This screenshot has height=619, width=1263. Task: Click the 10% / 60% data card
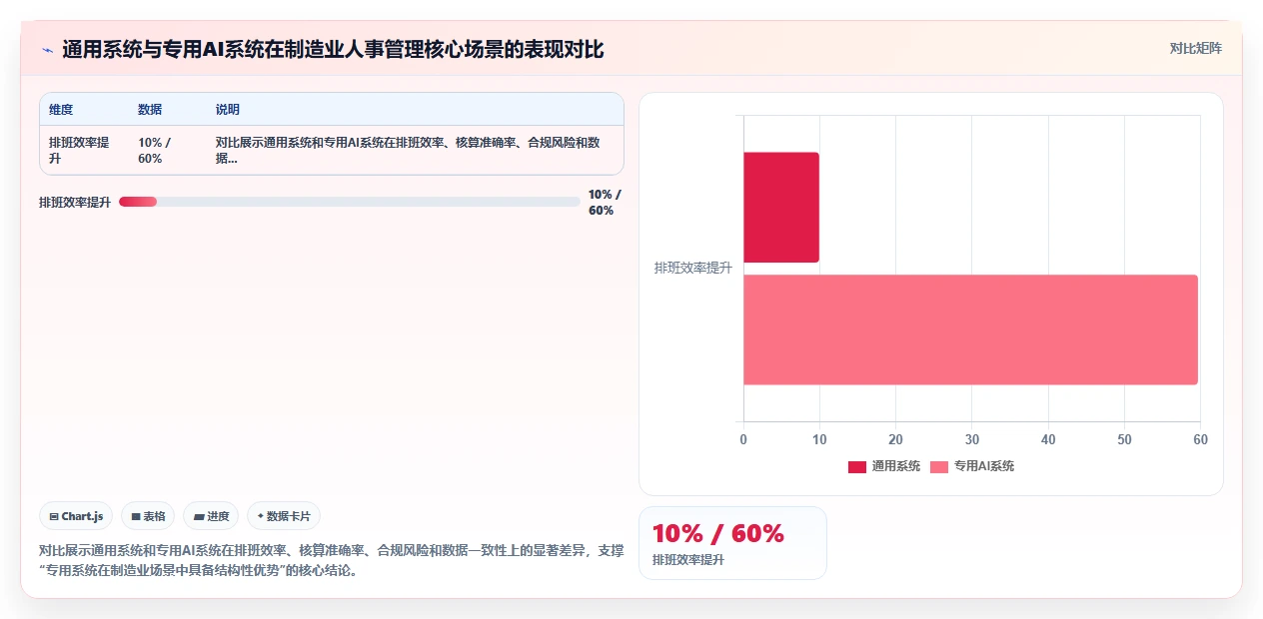pos(732,543)
